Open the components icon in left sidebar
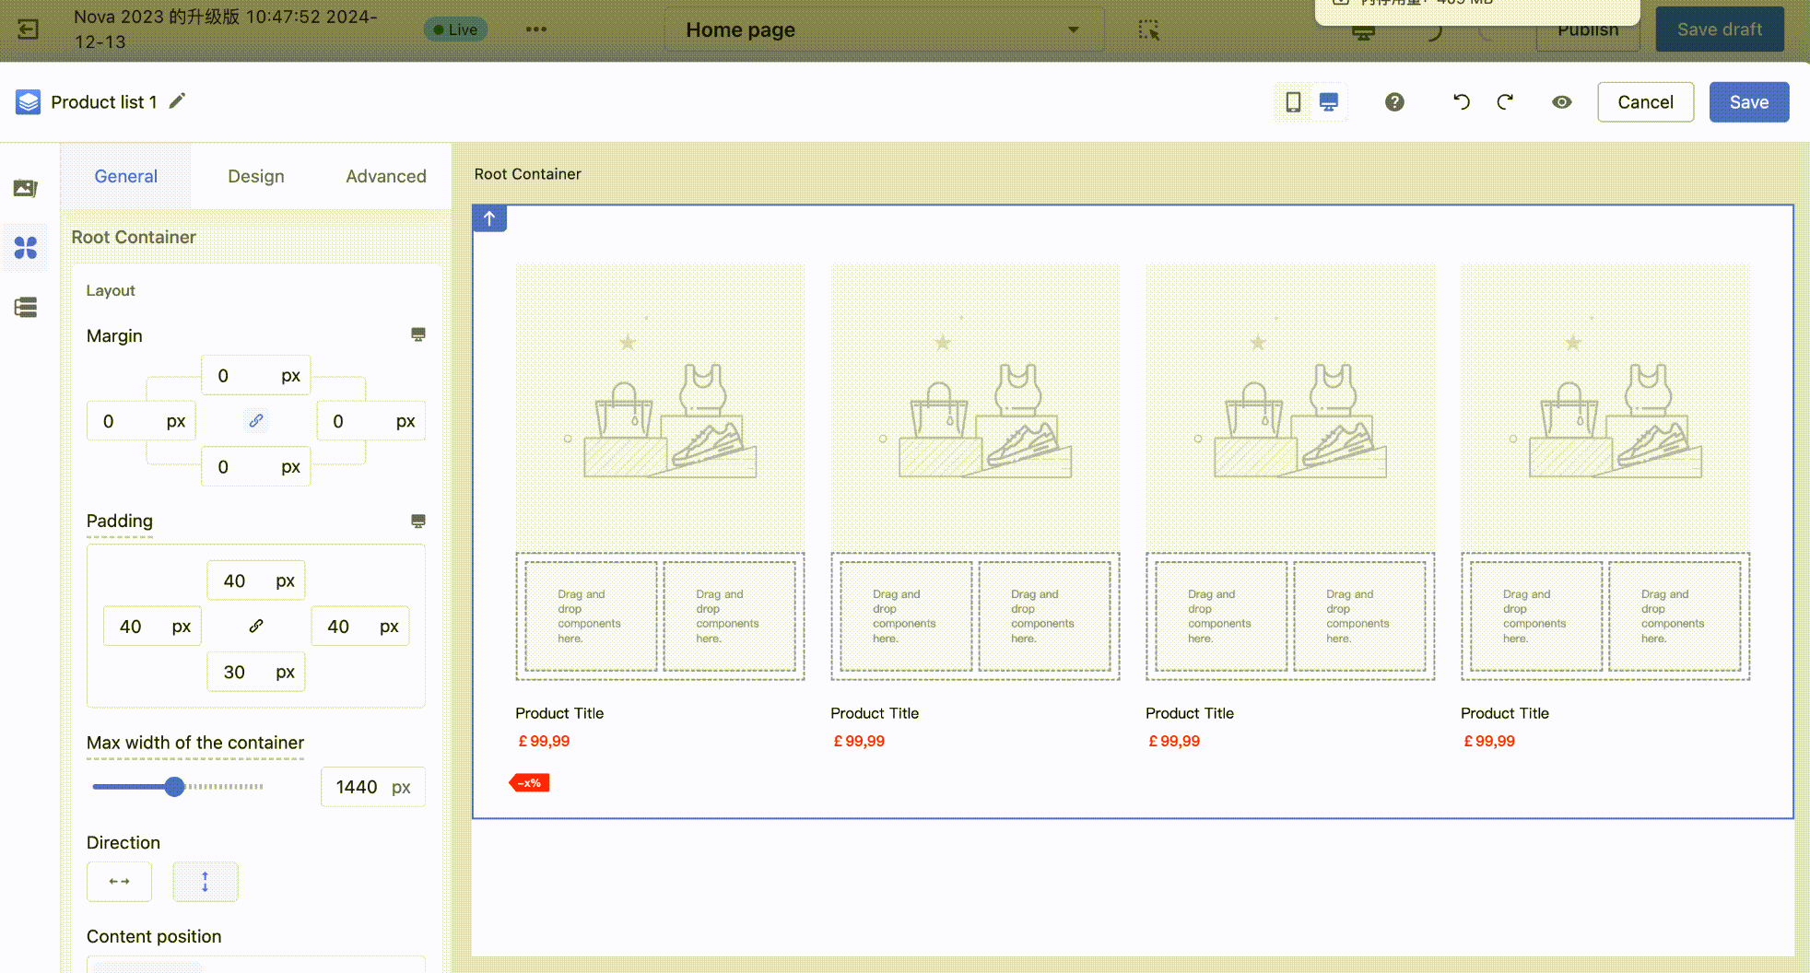This screenshot has width=1810, height=973. coord(26,247)
